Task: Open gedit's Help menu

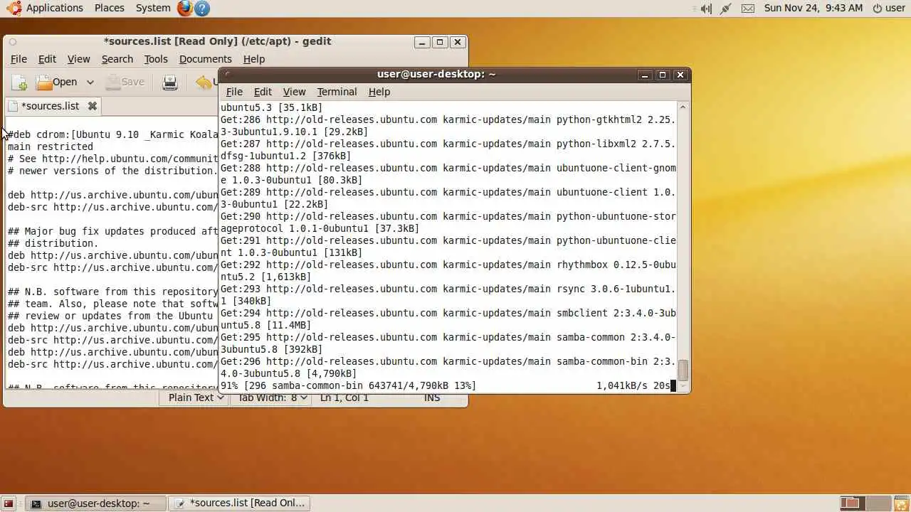Action: click(254, 59)
